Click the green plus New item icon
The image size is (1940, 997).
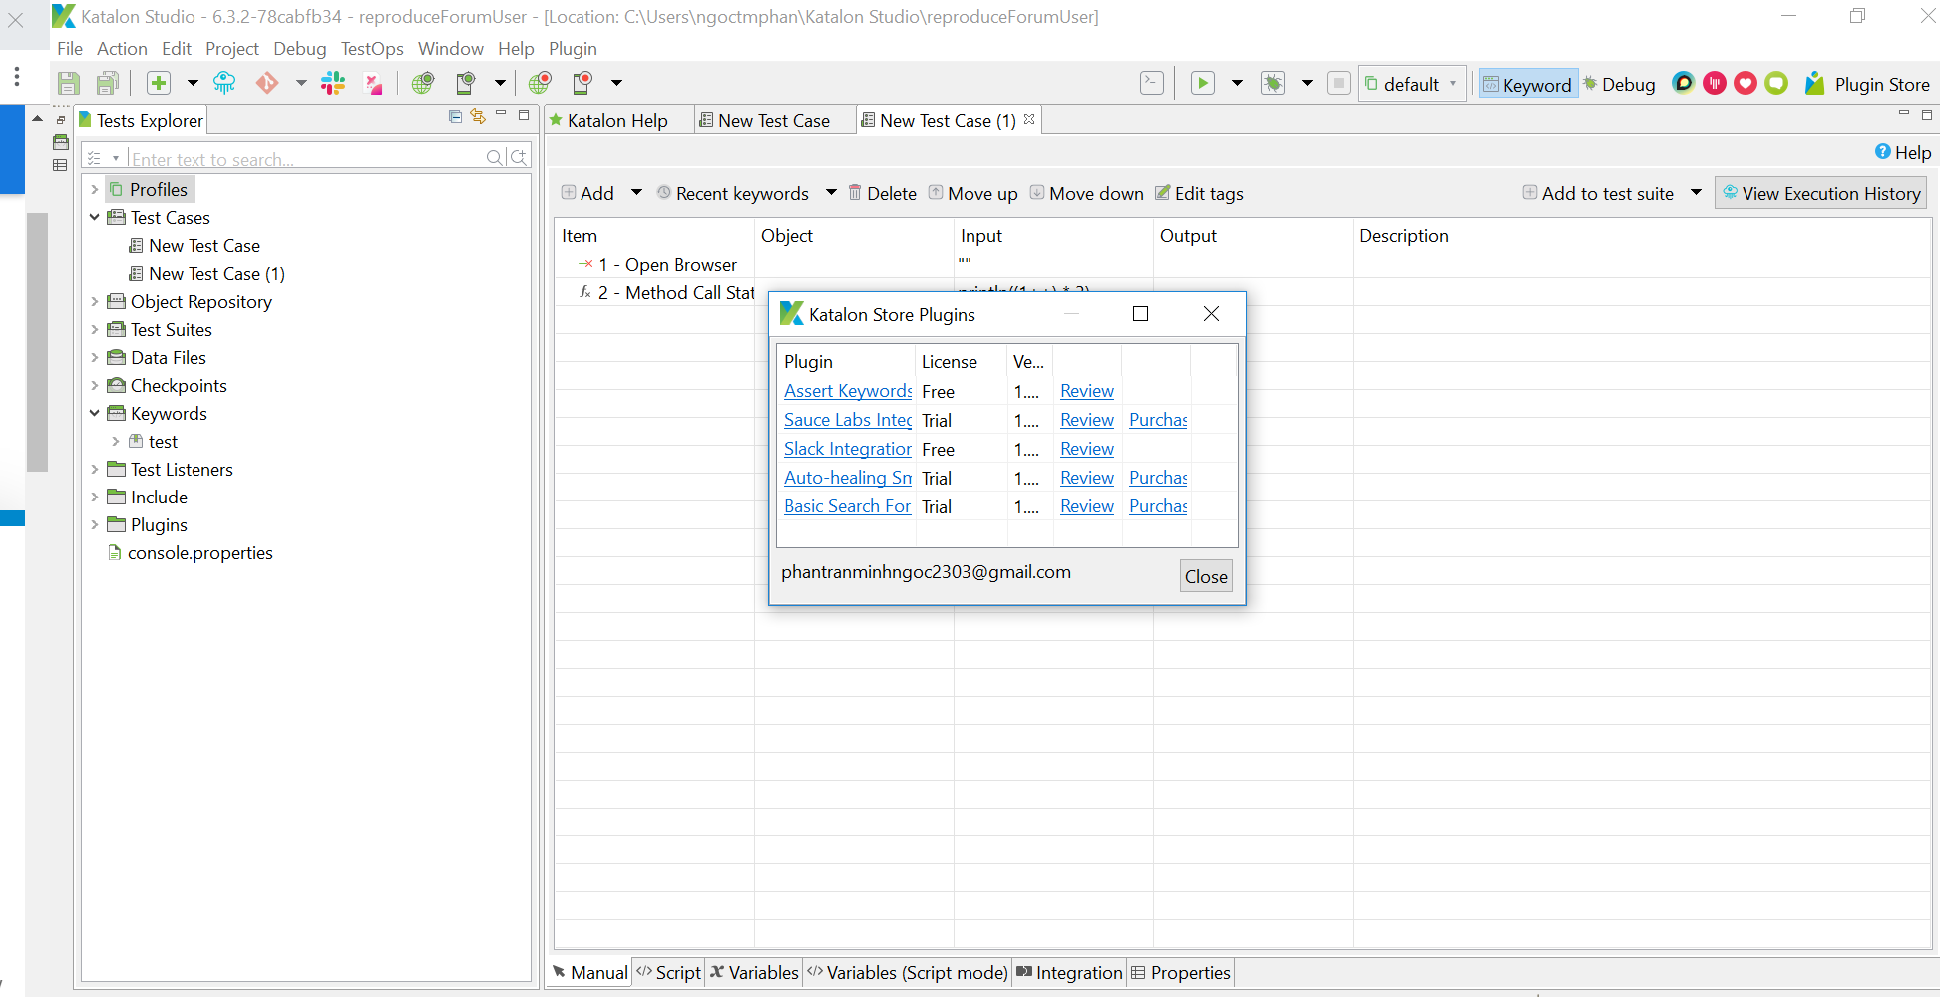pyautogui.click(x=159, y=83)
